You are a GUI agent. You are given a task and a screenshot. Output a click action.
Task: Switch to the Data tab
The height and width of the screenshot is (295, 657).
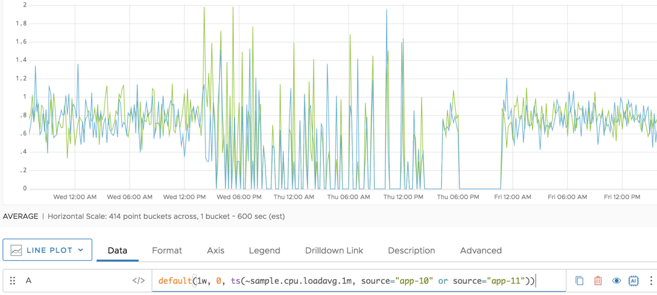coord(118,250)
